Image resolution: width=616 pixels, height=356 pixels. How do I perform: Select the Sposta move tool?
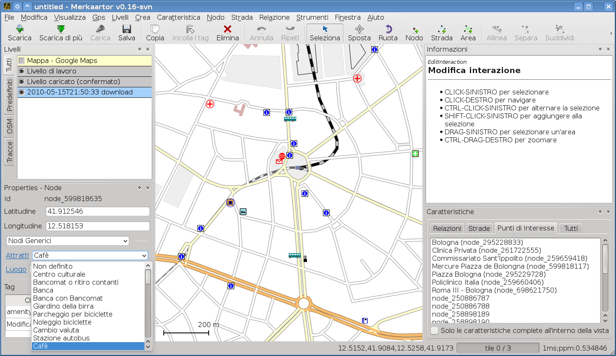(x=359, y=29)
